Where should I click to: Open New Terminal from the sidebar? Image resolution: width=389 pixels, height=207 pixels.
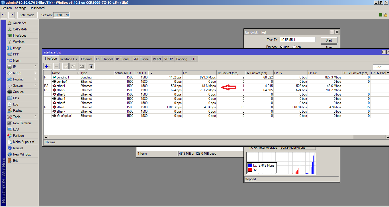(x=22, y=123)
